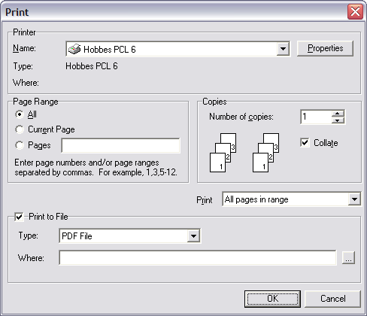
Task: Decrease number of copies with the down arrow
Action: 338,120
